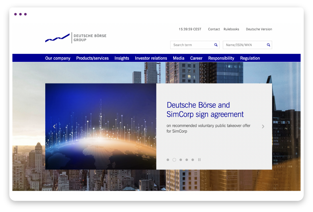Image resolution: width=313 pixels, height=212 pixels.
Task: Click the Deutsche Börse Group logo
Action: 76,38
